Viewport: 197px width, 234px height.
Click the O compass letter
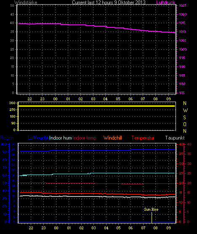pos(185,124)
